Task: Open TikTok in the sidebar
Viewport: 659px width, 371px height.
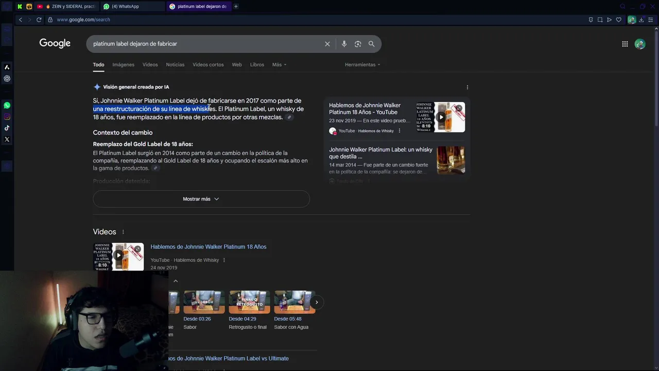Action: click(x=7, y=128)
